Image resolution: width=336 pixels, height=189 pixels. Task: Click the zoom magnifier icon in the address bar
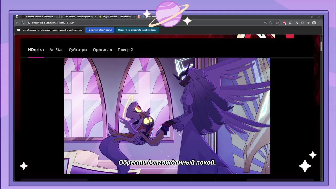(265, 23)
